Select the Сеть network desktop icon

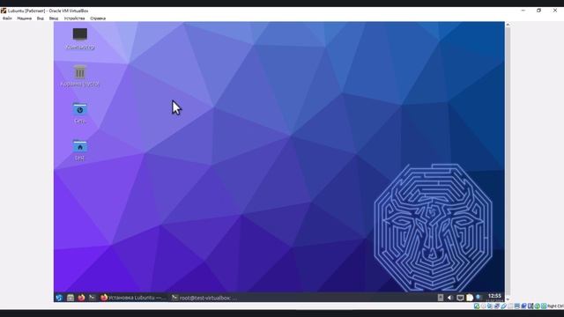pos(80,114)
